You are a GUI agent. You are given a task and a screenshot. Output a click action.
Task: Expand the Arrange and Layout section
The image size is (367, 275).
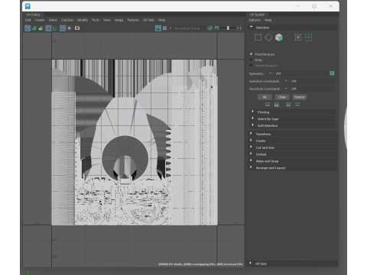point(293,168)
